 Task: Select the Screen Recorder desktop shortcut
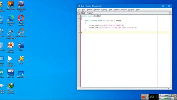pos(11,47)
